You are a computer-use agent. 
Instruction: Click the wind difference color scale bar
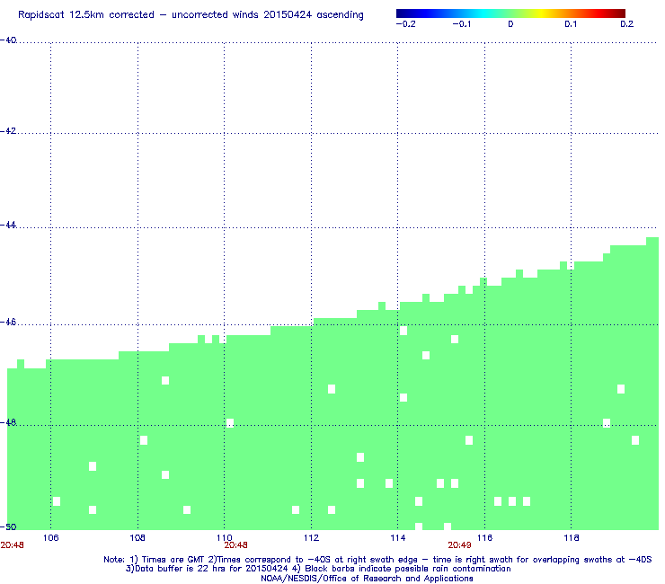click(510, 13)
